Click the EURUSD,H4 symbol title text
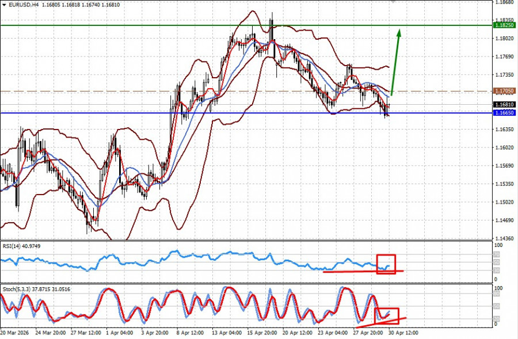The image size is (518, 339). tap(24, 5)
